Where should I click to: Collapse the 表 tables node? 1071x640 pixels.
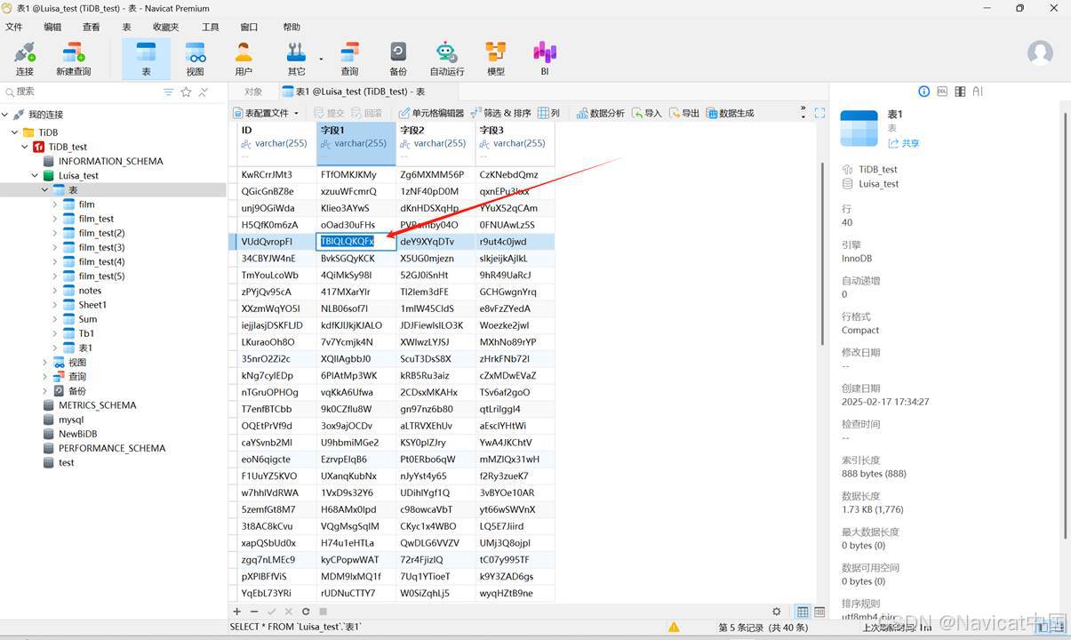coord(44,190)
